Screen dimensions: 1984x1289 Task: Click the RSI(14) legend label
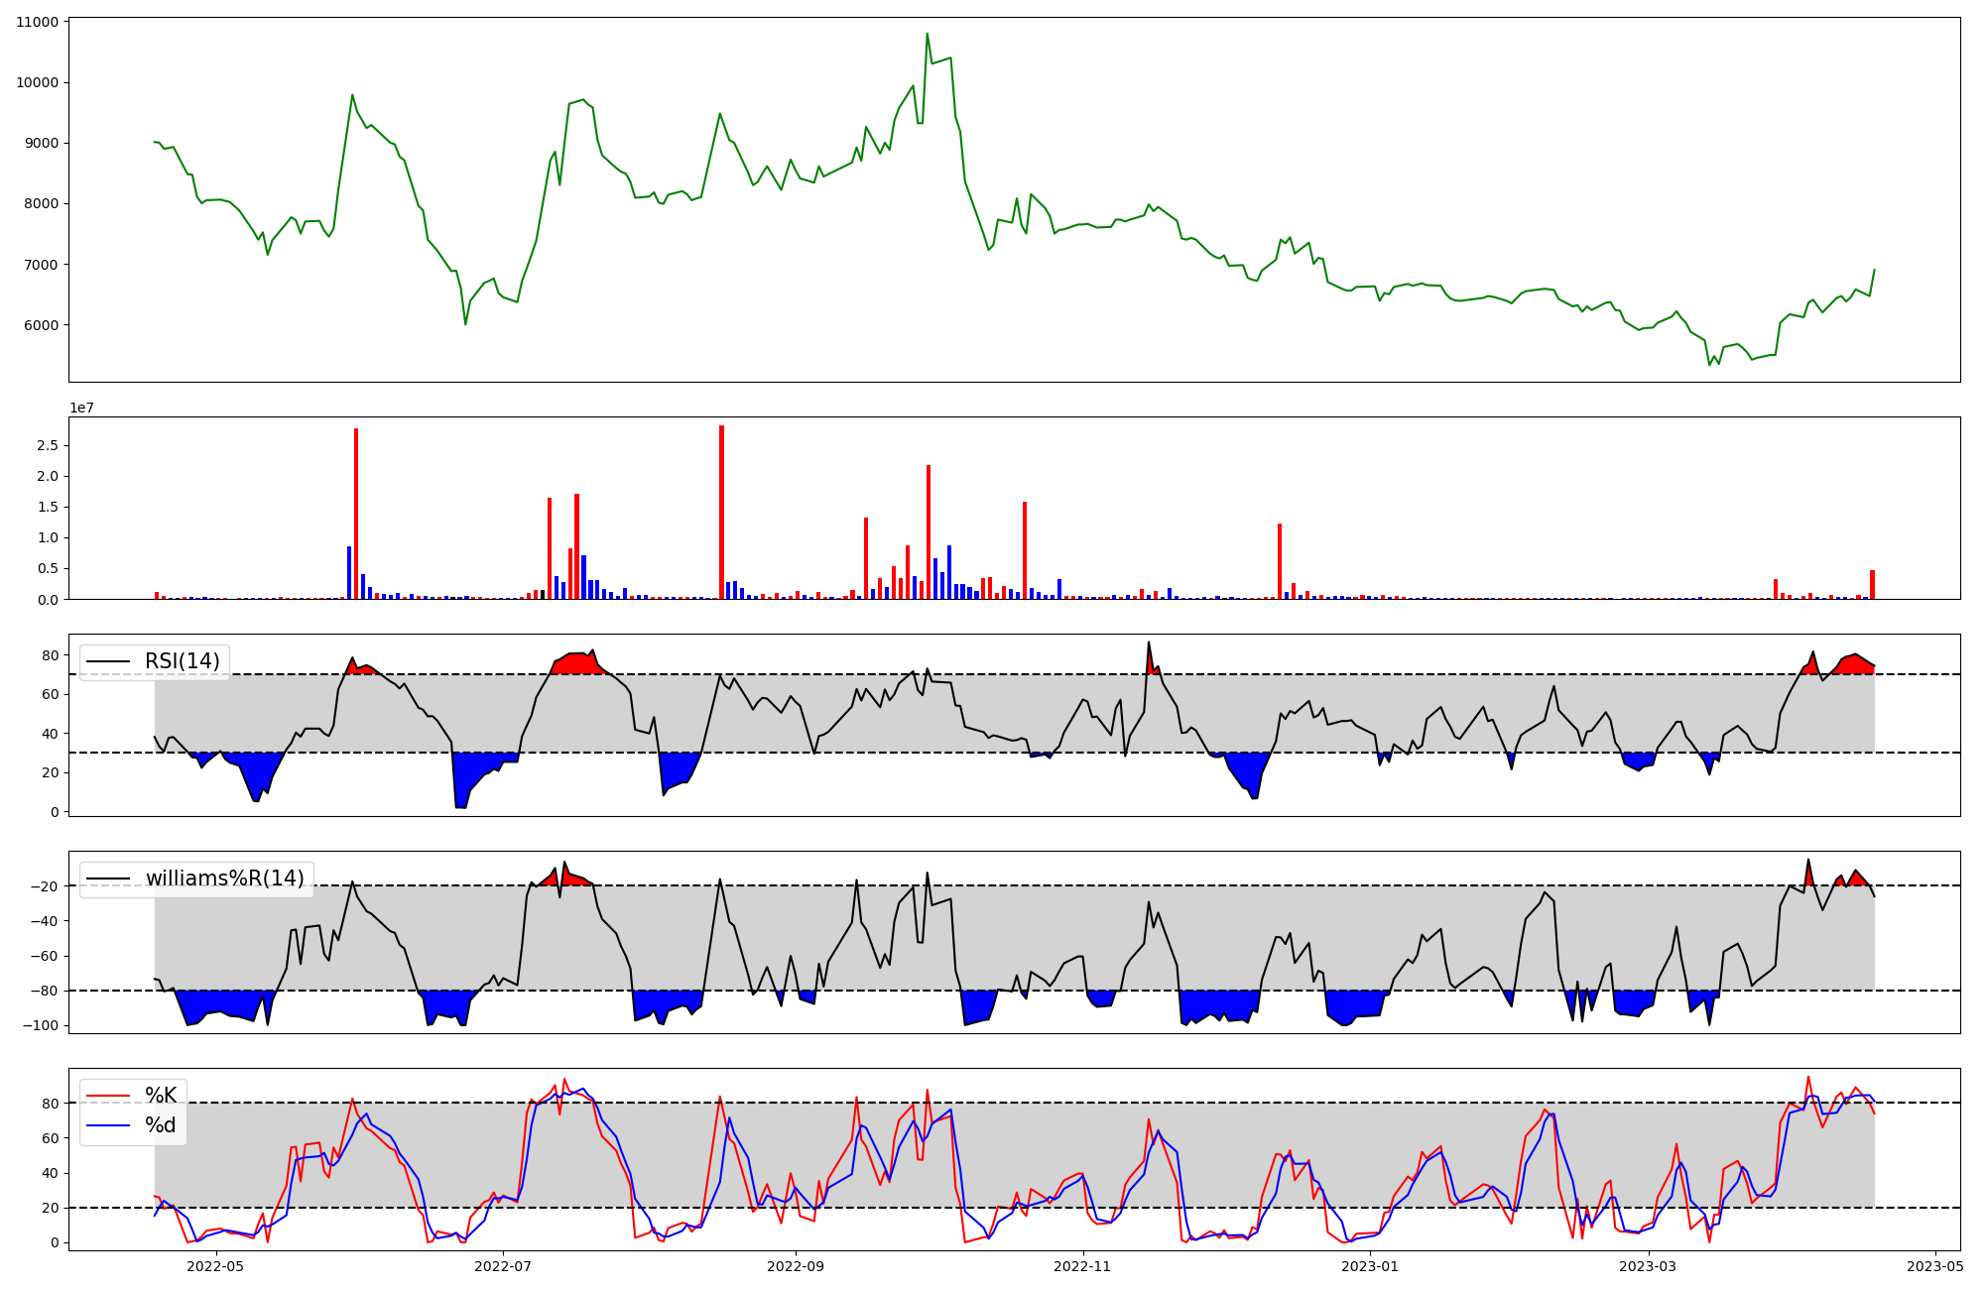click(182, 661)
